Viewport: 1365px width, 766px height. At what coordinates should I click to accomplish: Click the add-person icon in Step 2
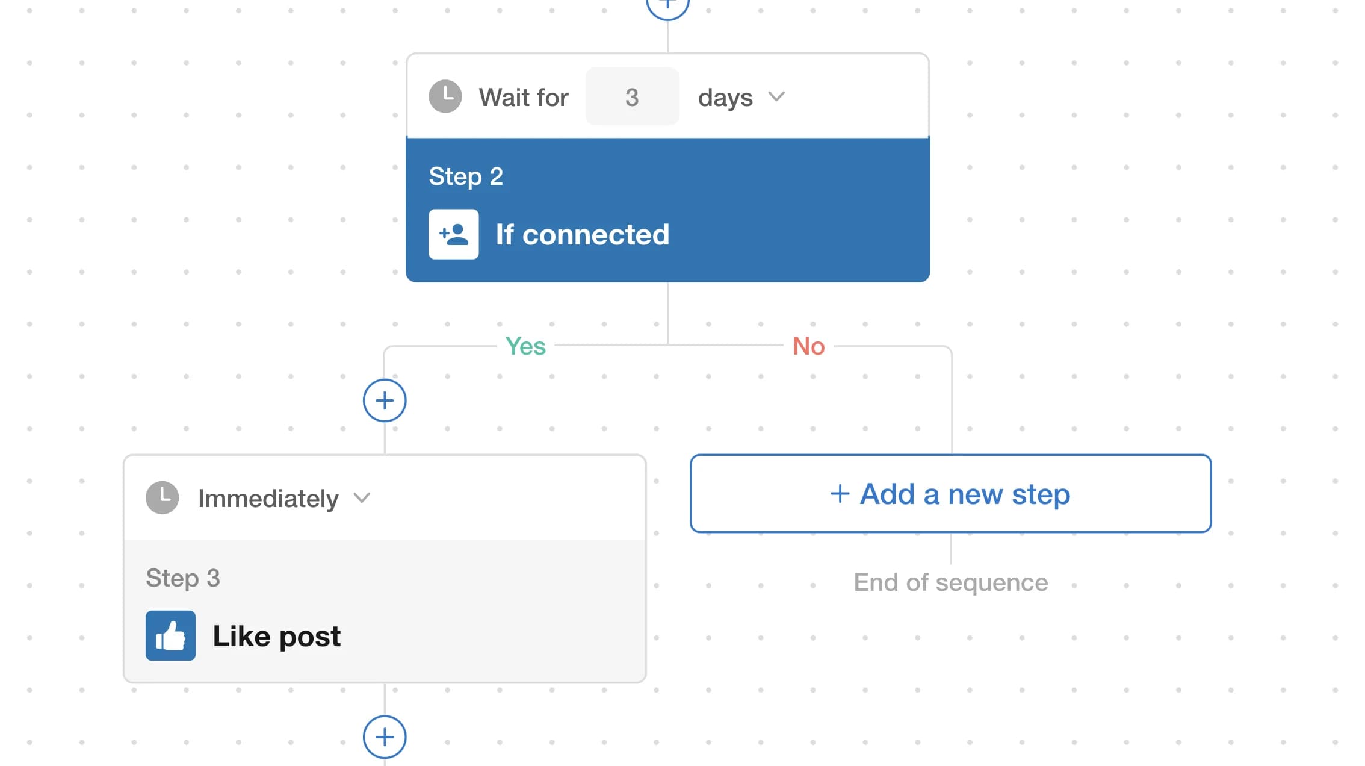tap(453, 234)
